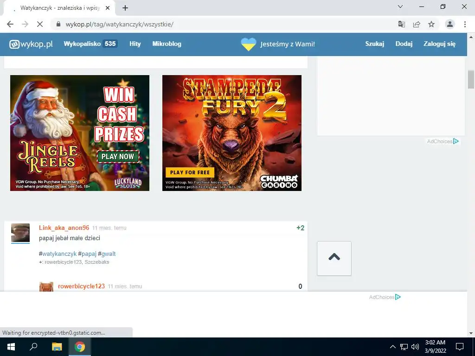
Task: Open the Stampede Fury 2 ad banner
Action: [x=232, y=133]
